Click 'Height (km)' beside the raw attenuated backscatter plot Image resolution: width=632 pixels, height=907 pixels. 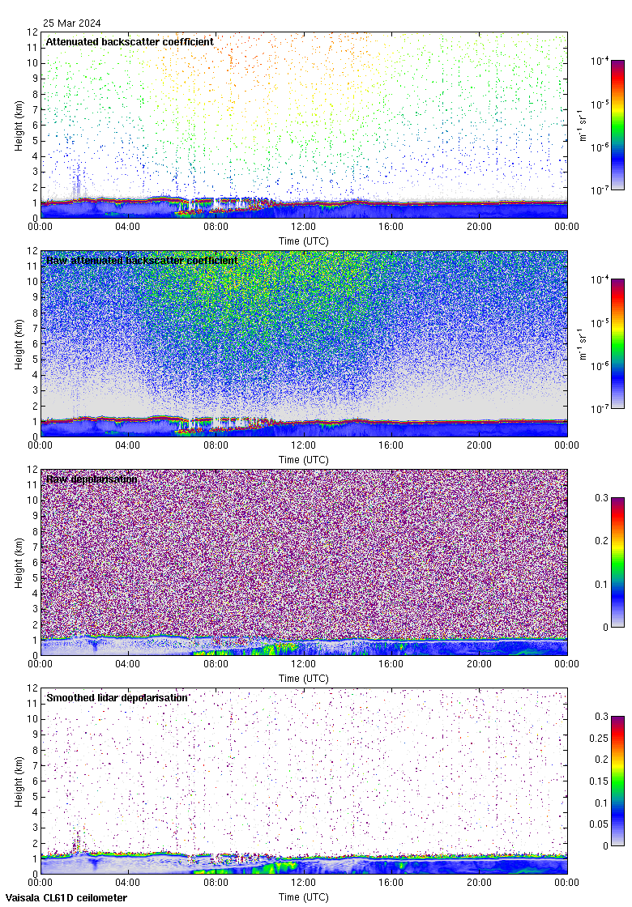19,347
